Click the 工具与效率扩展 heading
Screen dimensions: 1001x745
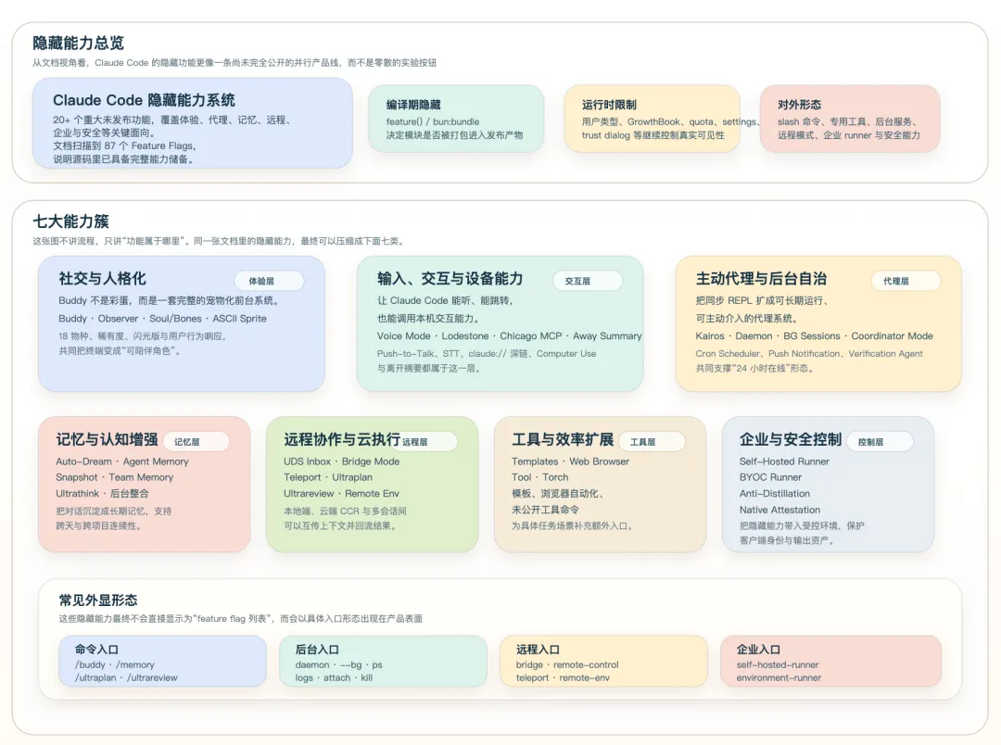pos(563,439)
